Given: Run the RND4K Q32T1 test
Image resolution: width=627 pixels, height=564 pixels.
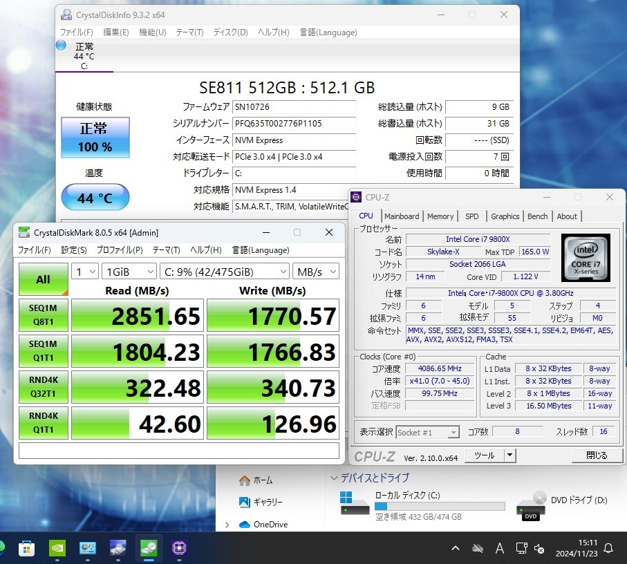Looking at the screenshot, I should 43,387.
